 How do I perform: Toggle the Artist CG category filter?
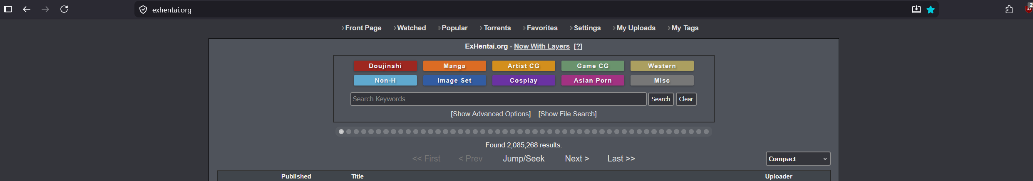pyautogui.click(x=524, y=66)
